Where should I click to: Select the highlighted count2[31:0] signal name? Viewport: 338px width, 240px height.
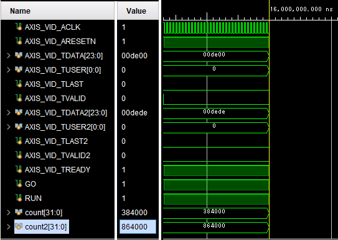[x=45, y=227]
